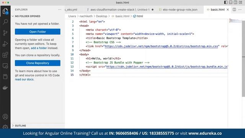Click the code minimap preview
The height and width of the screenshot is (138, 245).
(x=236, y=21)
